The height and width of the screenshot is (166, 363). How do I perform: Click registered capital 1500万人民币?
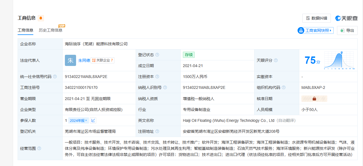click(195, 77)
